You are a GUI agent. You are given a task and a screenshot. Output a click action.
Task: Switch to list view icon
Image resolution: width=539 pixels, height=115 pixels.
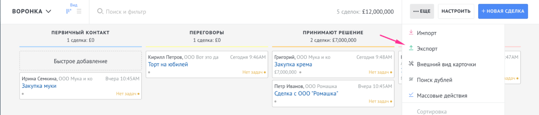(x=79, y=11)
